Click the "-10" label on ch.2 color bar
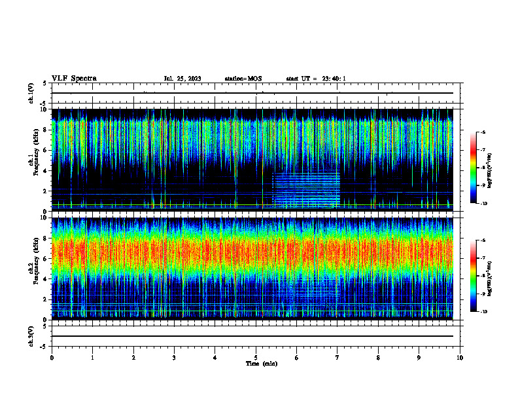 (483, 312)
